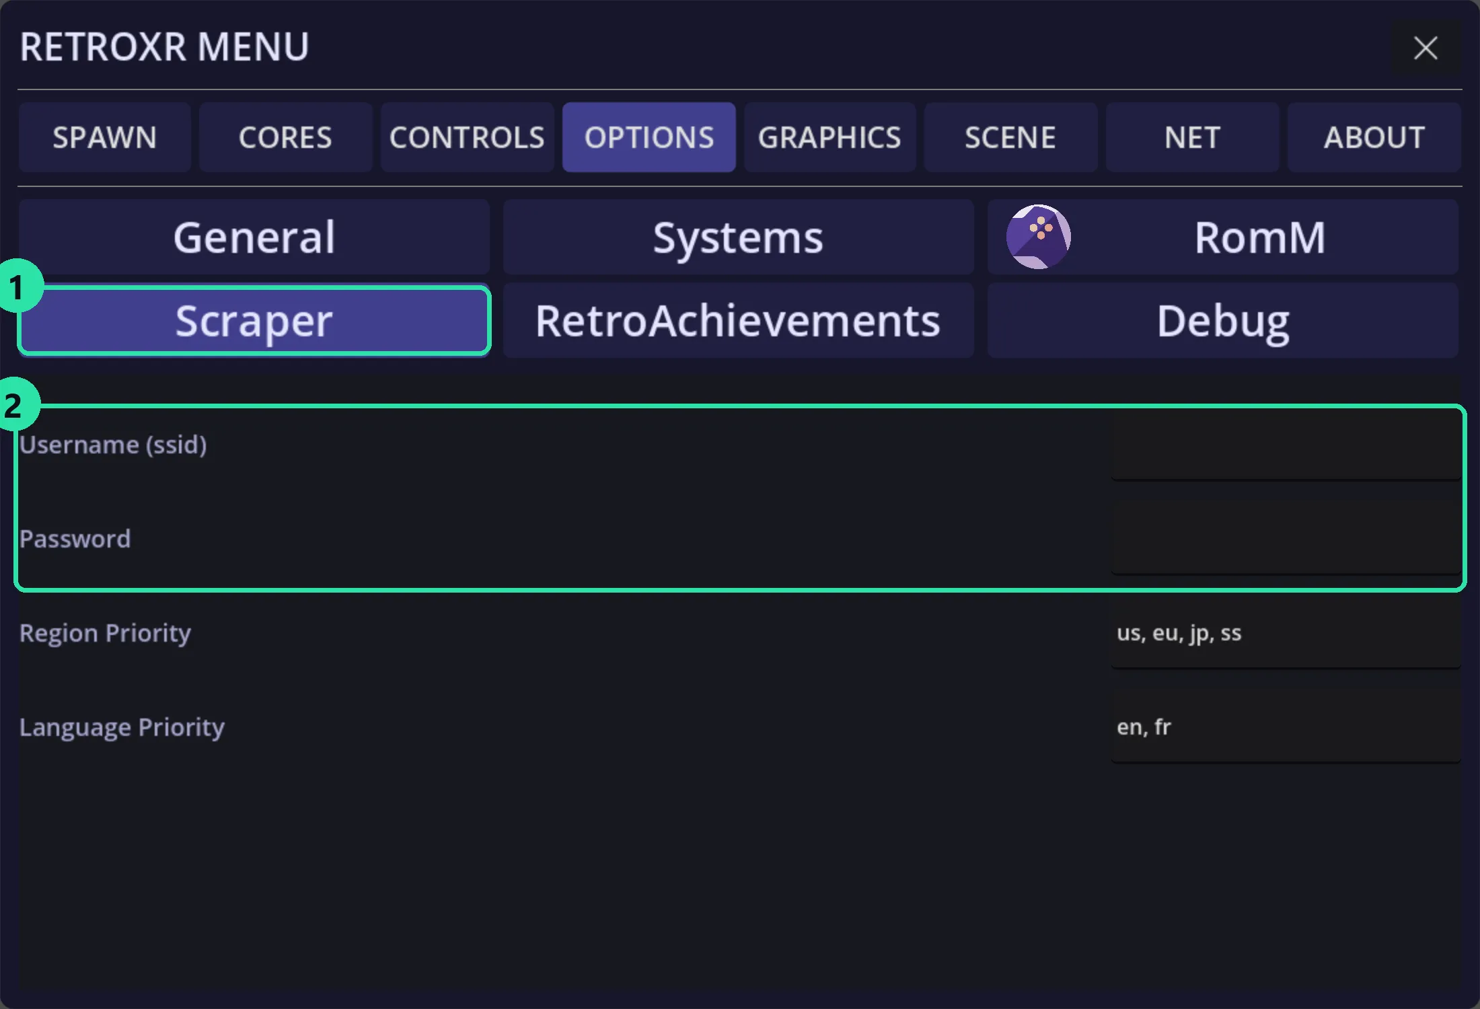The image size is (1480, 1009).
Task: Show the ABOUT tab
Action: [1374, 137]
